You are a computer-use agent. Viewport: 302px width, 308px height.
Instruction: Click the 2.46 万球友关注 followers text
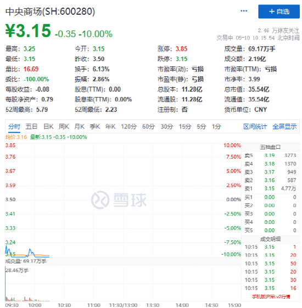[278, 31]
